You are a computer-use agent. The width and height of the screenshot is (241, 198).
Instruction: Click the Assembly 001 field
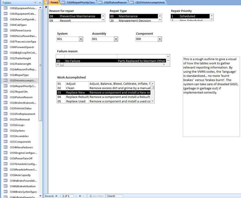point(103,39)
